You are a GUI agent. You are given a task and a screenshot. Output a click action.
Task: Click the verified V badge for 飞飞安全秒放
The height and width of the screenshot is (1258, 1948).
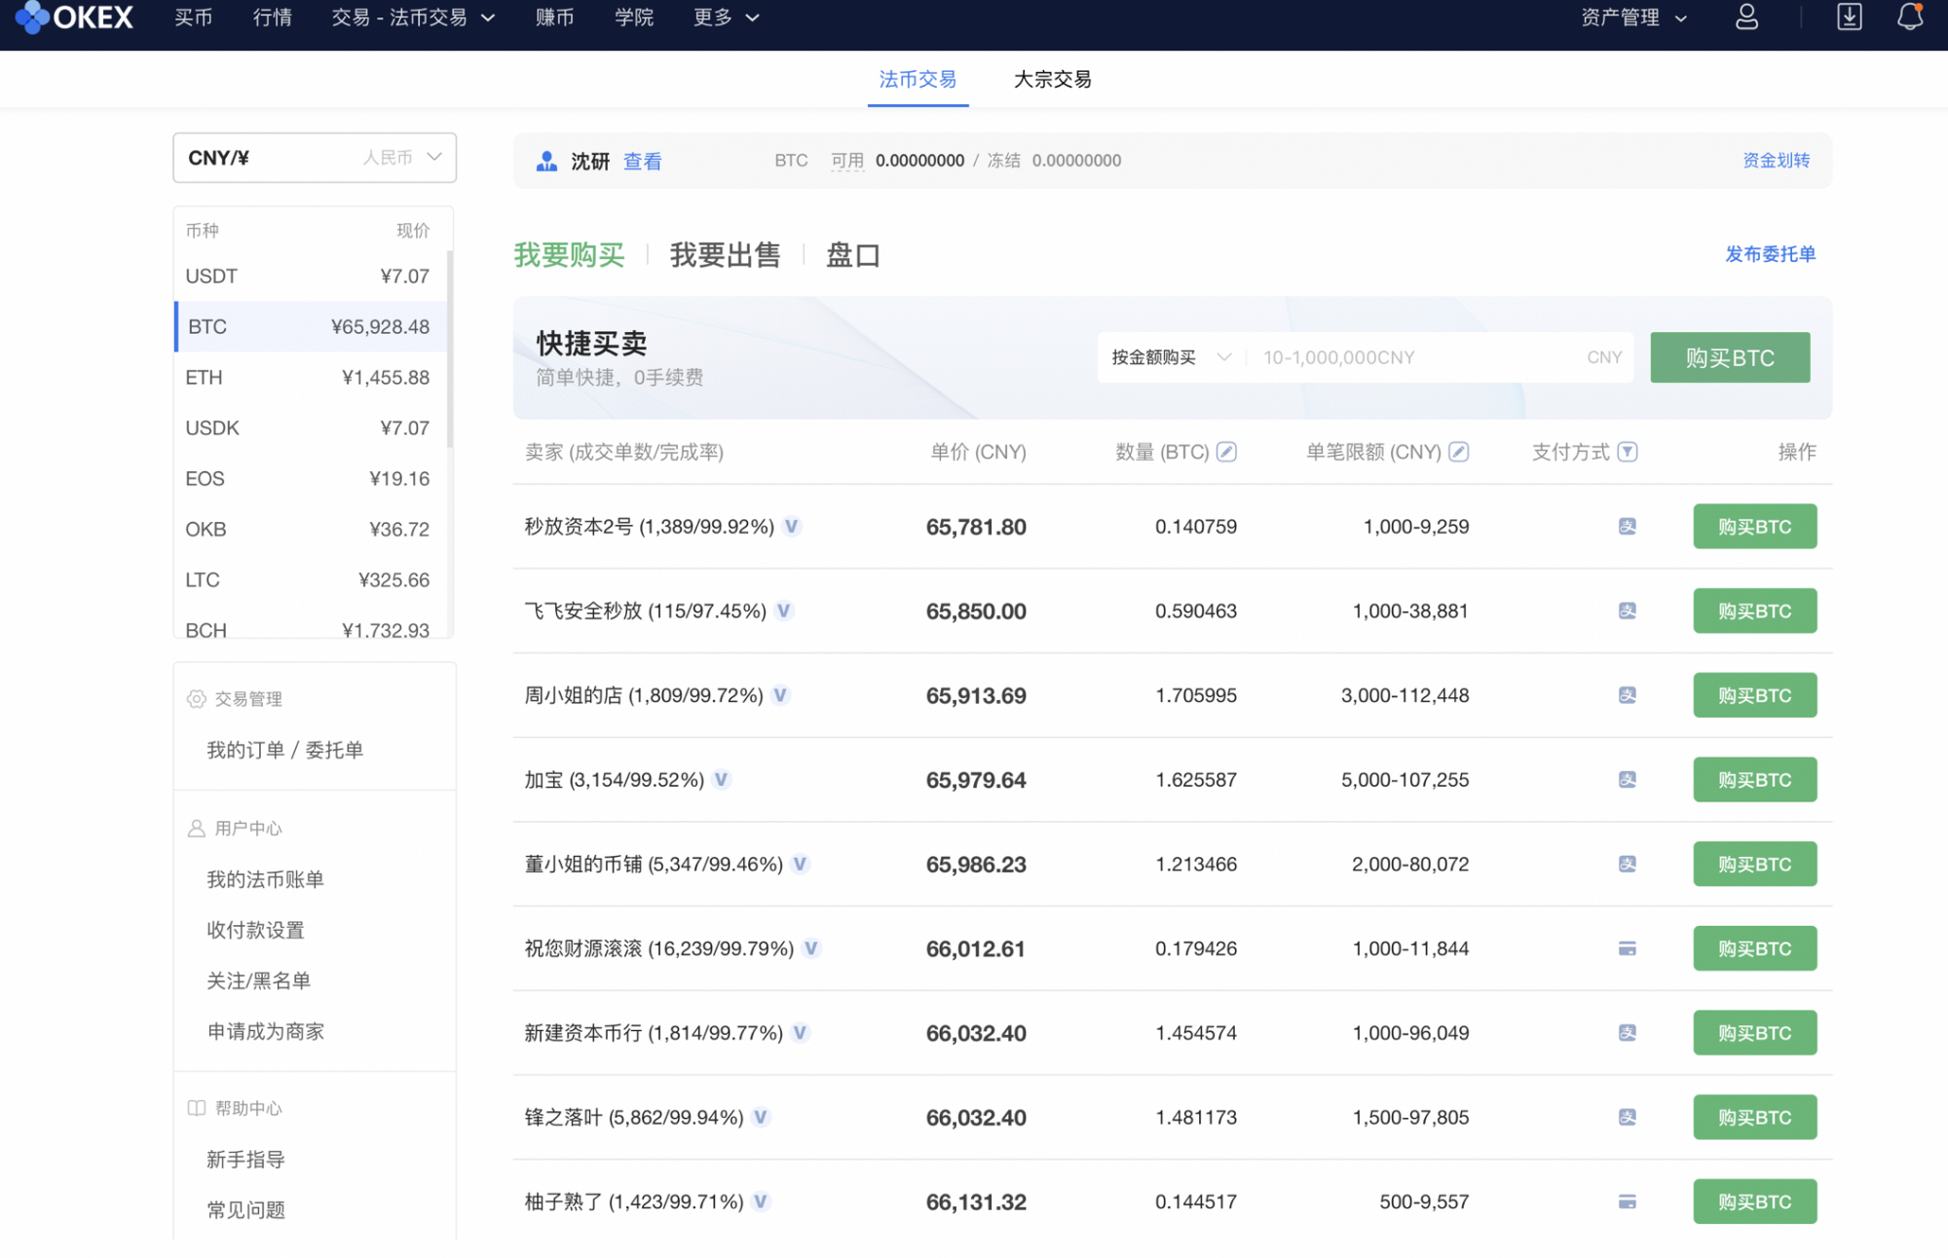784,610
